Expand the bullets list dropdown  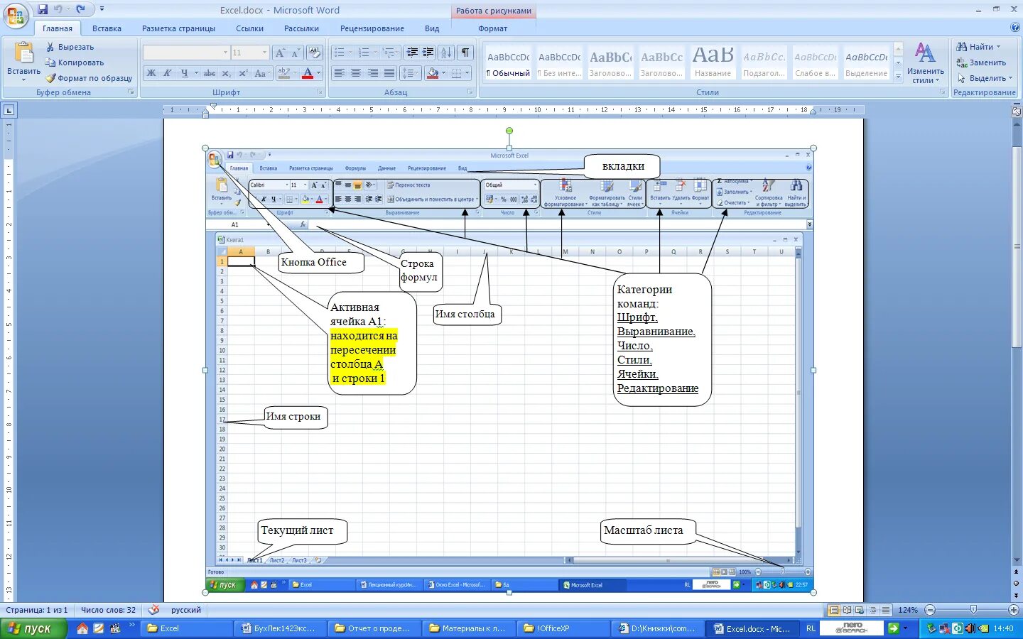coord(350,53)
